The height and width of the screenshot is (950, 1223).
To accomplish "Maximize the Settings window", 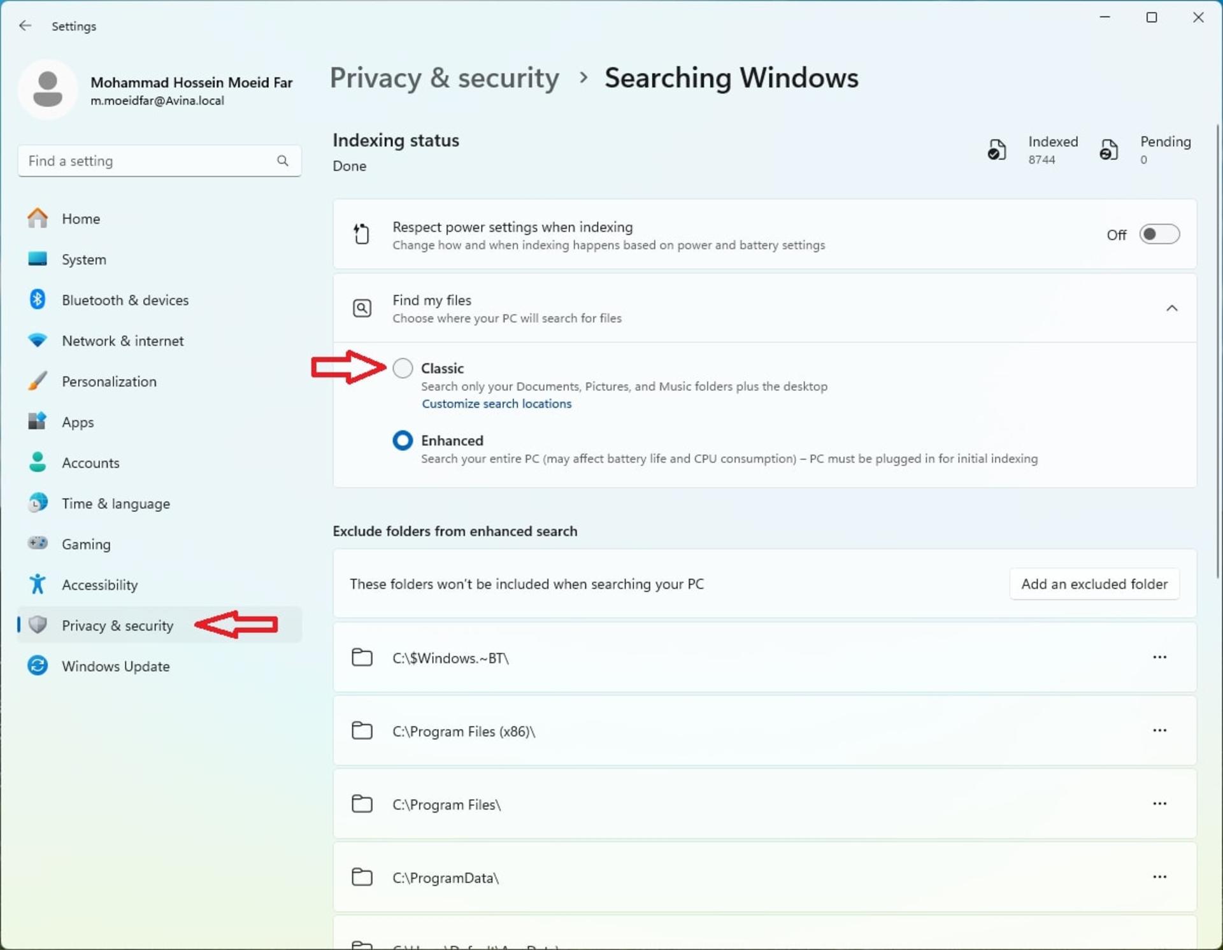I will (1151, 18).
